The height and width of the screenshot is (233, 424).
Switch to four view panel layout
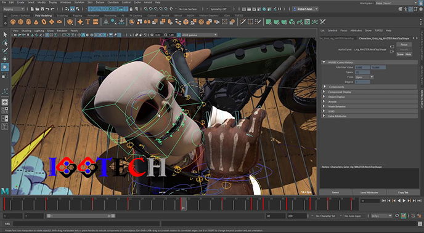click(x=5, y=110)
